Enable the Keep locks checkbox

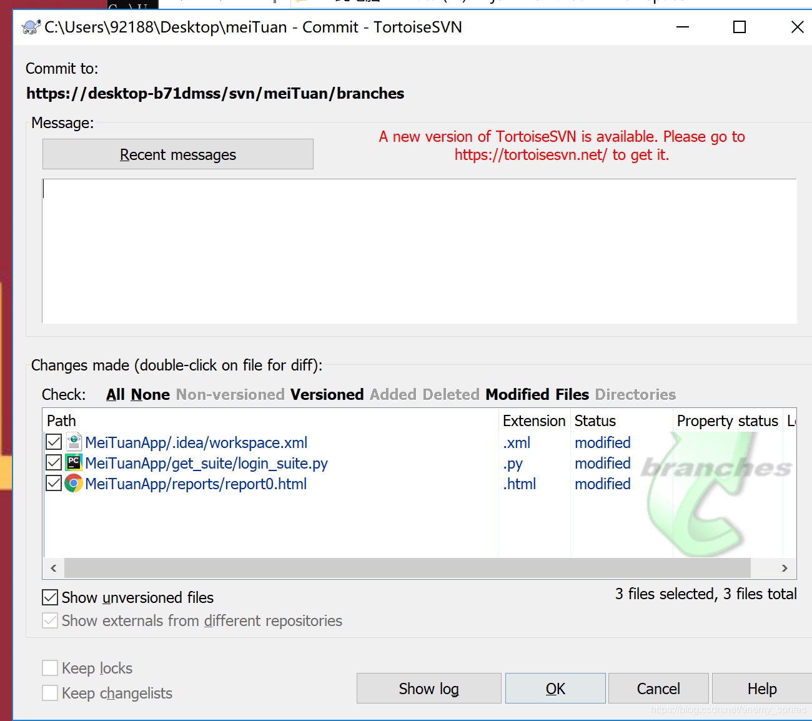coord(50,669)
